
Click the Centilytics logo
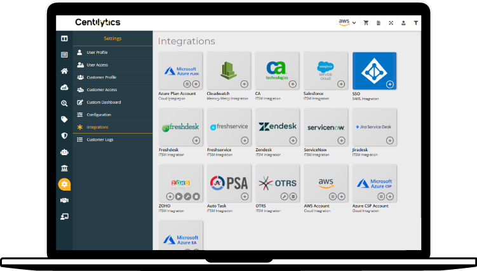pyautogui.click(x=98, y=22)
